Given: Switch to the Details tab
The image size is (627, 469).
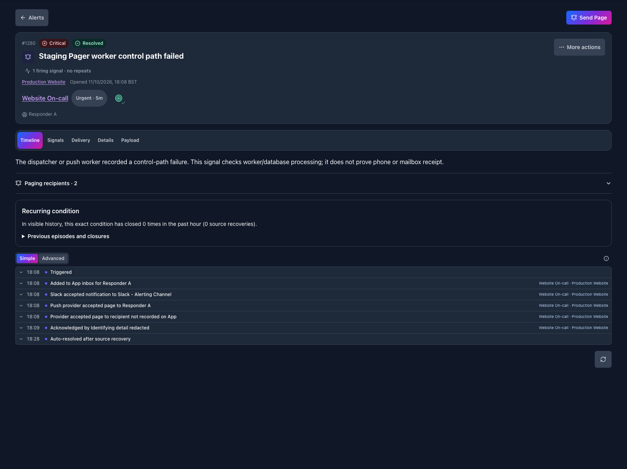Looking at the screenshot, I should click(x=106, y=140).
